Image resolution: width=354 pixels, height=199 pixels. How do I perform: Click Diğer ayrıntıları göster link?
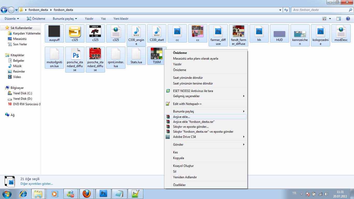click(37, 184)
